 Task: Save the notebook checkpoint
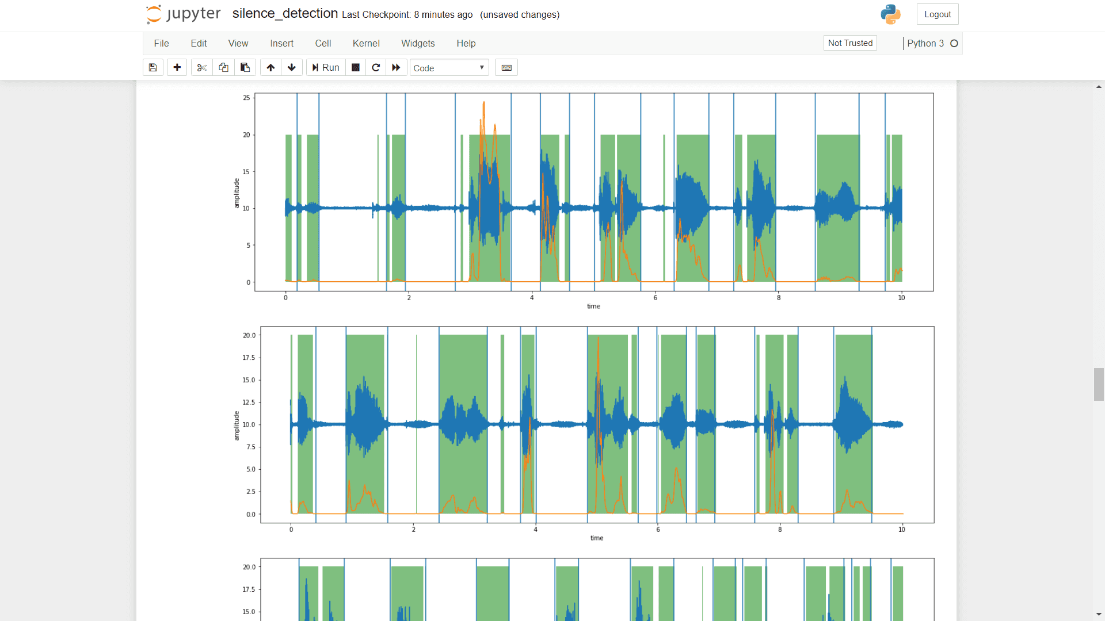(x=153, y=67)
